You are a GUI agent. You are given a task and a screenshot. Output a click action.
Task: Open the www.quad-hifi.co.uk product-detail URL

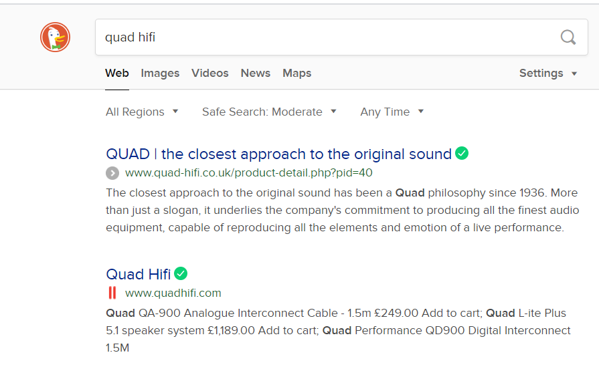coord(249,173)
